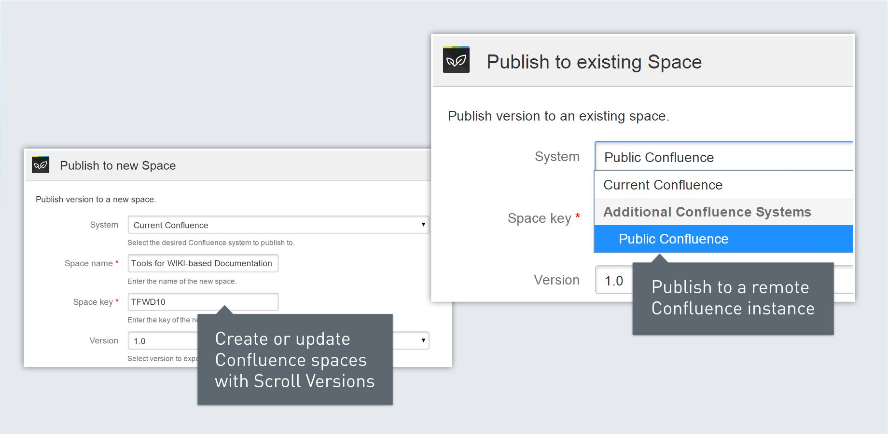This screenshot has width=888, height=434.
Task: Click 'Space key' label in existing Space dialog
Action: click(540, 218)
